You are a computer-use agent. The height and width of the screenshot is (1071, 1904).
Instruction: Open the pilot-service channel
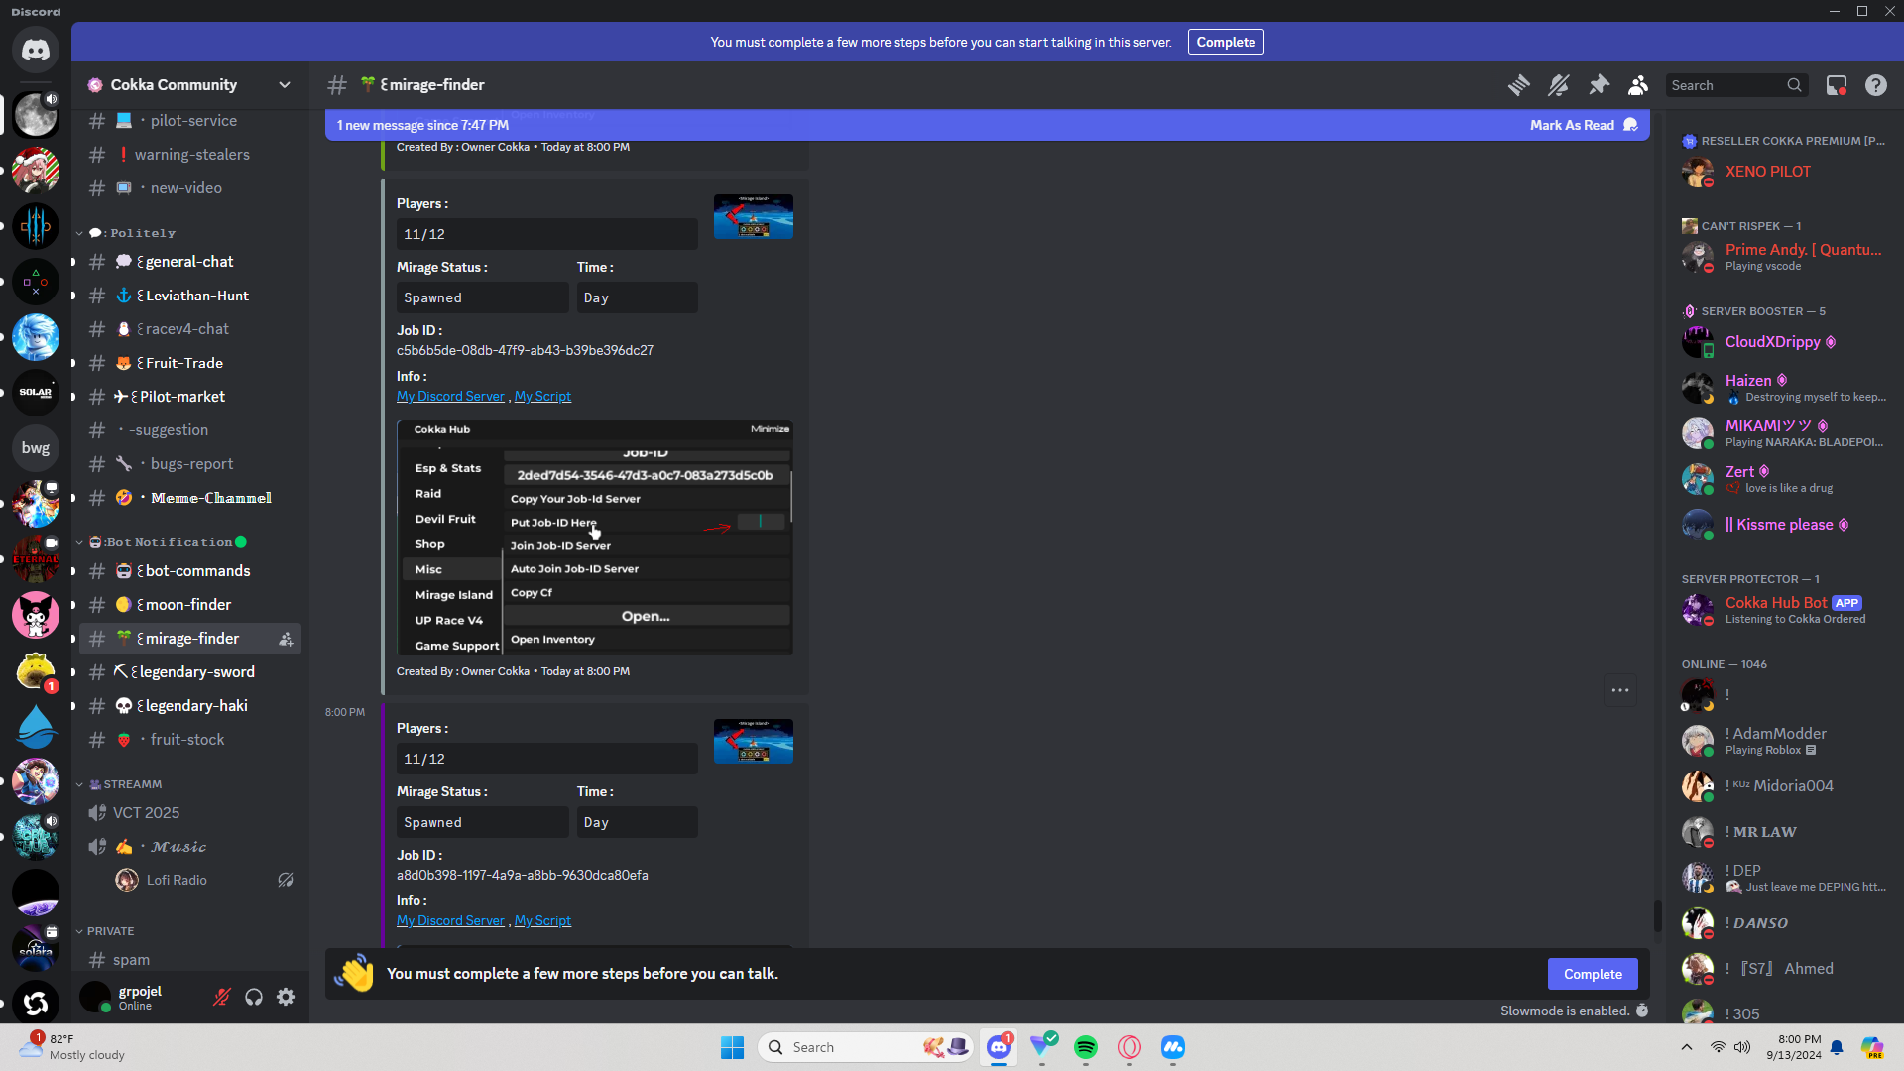tap(190, 121)
